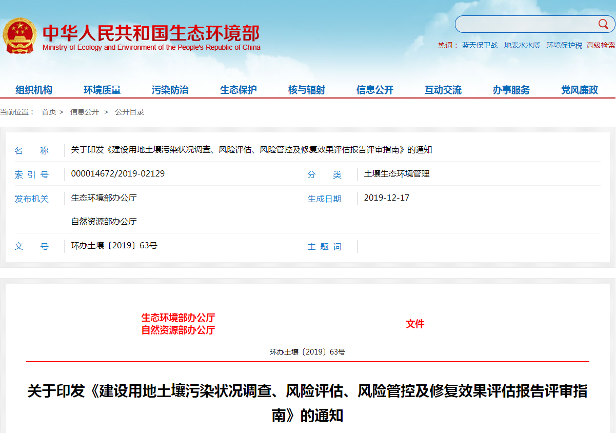Viewport: 616px width, 433px height.
Task: Open the 党风廉政 menu
Action: [x=580, y=90]
